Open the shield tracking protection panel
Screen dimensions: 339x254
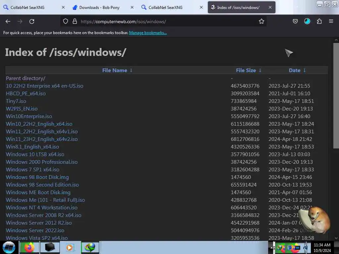[x=66, y=21]
